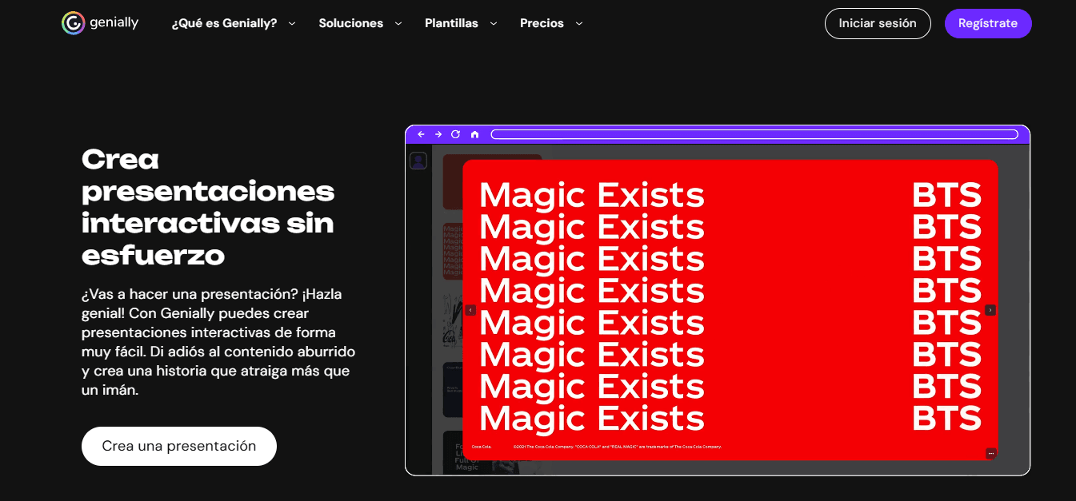This screenshot has height=501, width=1076.
Task: Click the reload icon in the preview browser bar
Action: point(456,134)
